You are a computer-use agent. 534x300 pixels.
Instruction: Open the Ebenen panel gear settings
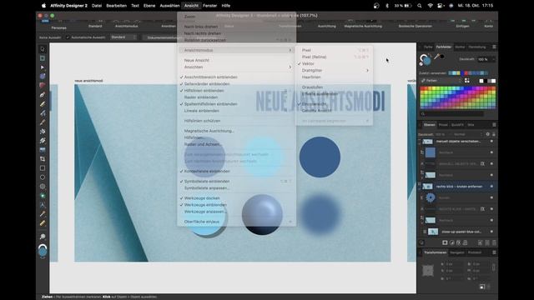click(x=487, y=134)
